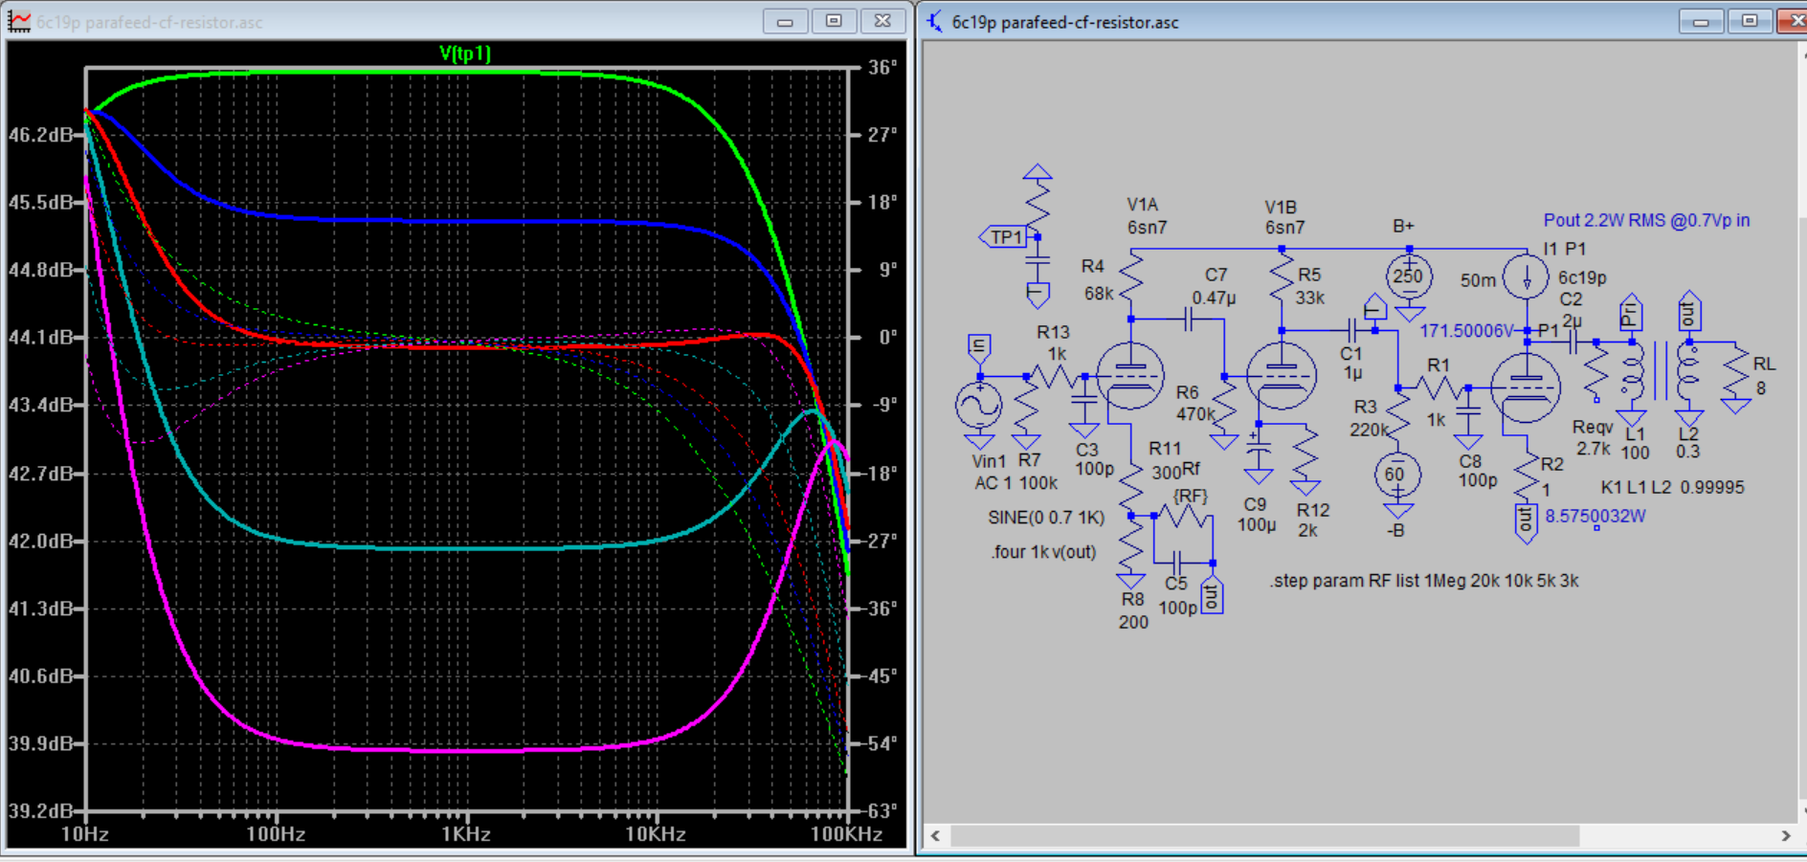Select the 6c19p output tube symbol
Screen dimensions: 1807x862
(1527, 388)
